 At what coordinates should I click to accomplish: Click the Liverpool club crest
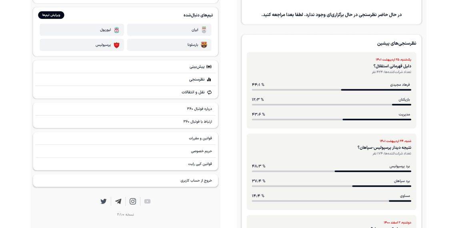(116, 30)
